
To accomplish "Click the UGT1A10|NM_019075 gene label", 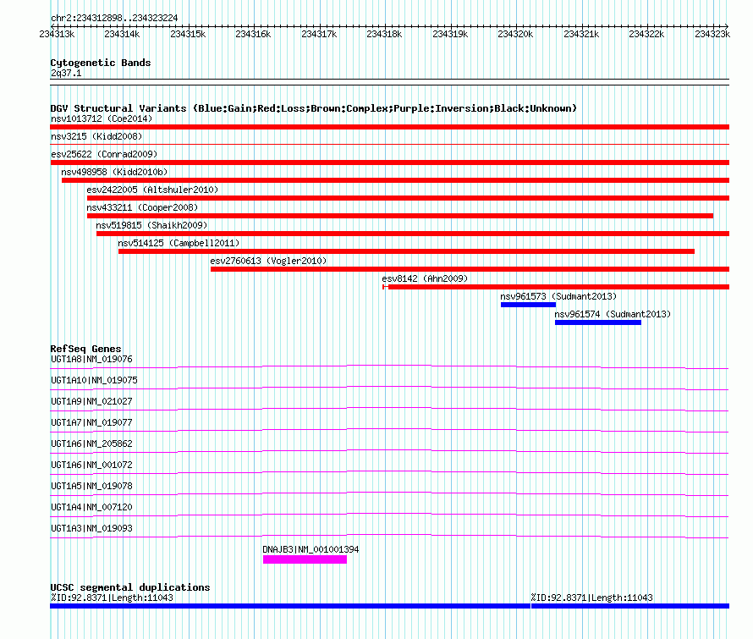I will click(94, 381).
